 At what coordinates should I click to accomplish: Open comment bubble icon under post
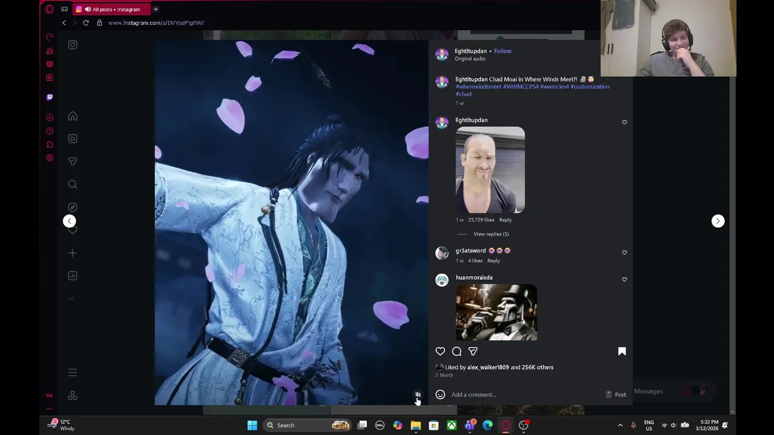457,351
